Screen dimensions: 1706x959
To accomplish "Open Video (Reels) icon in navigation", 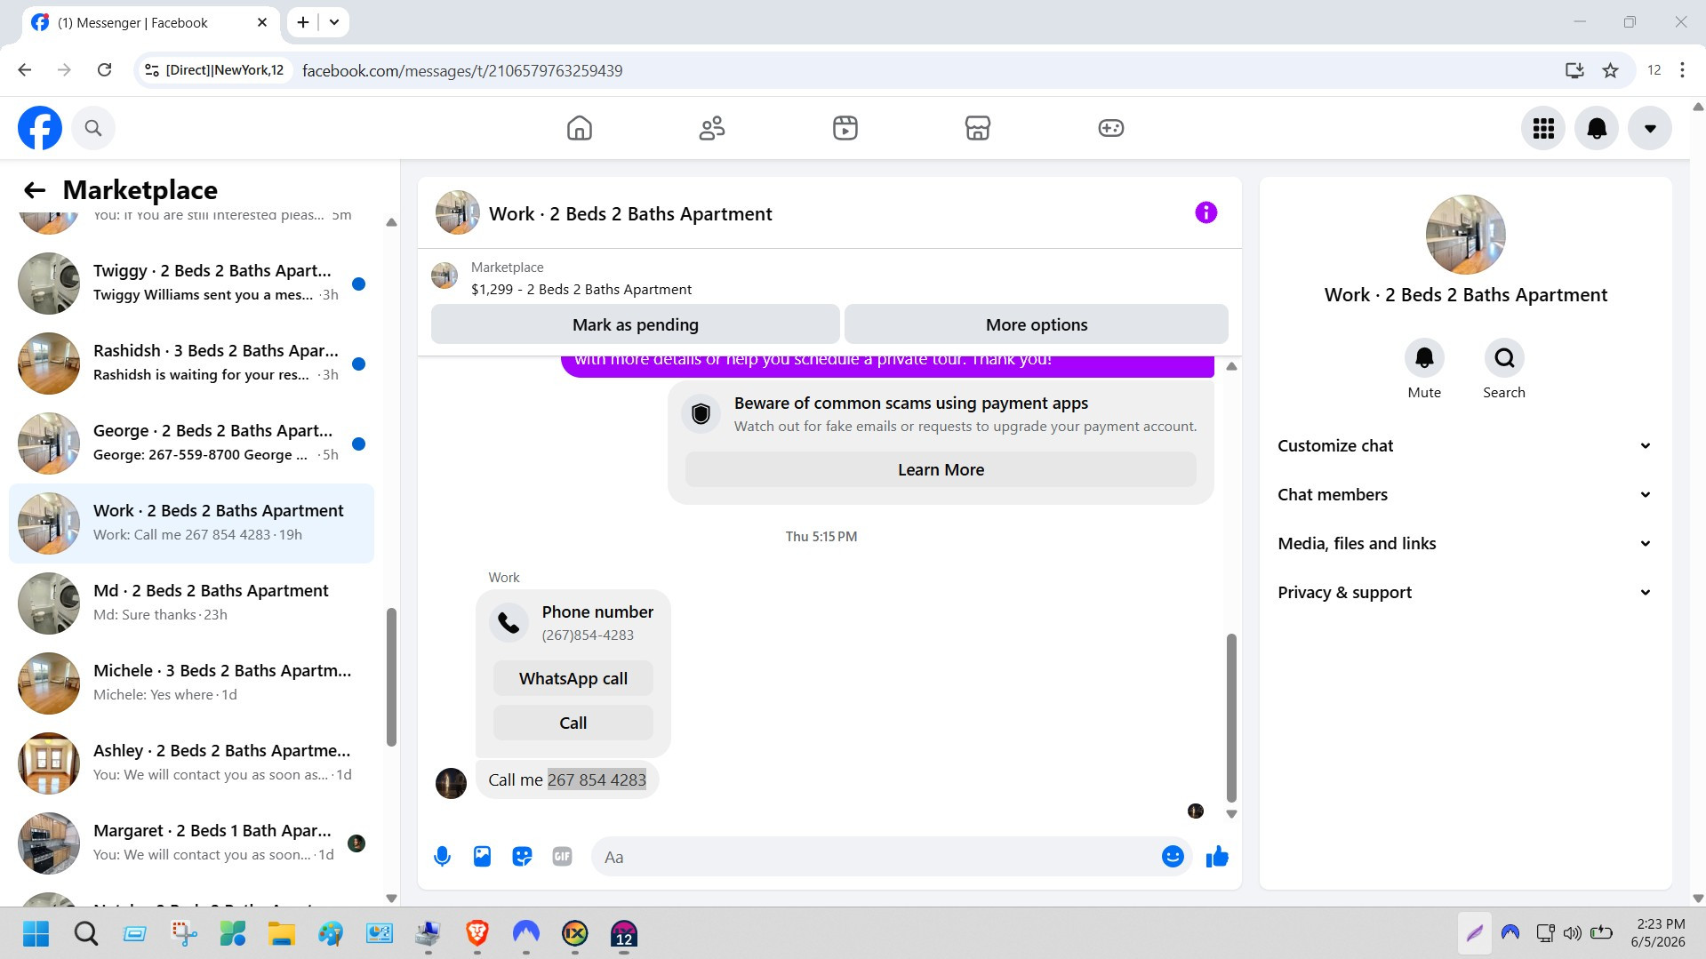I will click(845, 128).
